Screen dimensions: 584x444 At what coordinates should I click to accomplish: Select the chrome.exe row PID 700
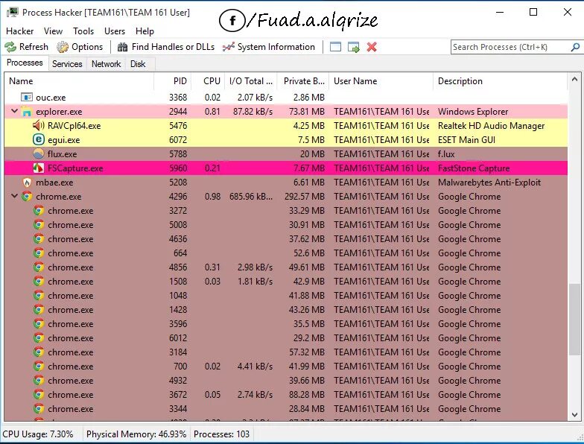click(x=286, y=367)
